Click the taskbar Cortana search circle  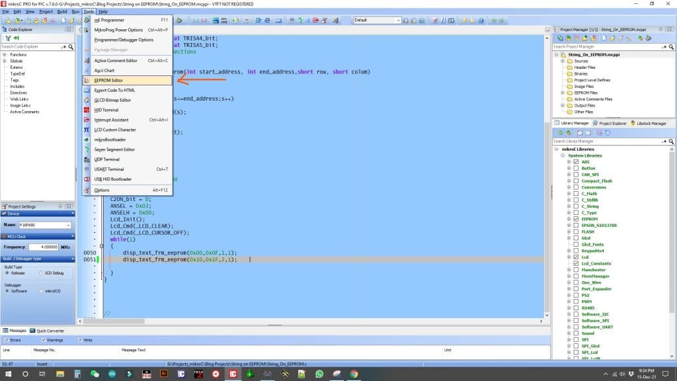pos(25,374)
